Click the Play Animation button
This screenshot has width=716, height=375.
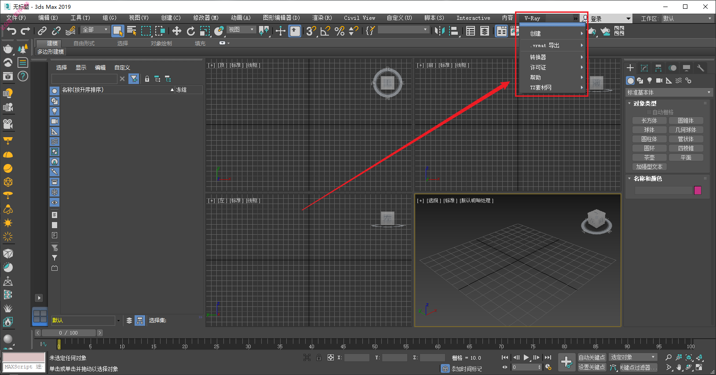click(526, 357)
